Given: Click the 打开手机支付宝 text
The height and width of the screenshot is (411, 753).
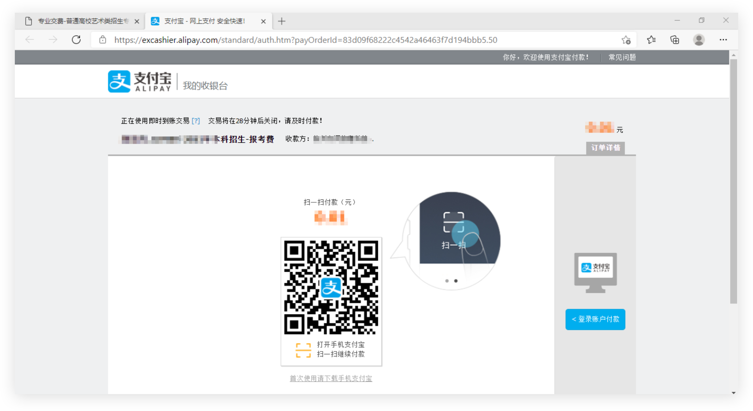Looking at the screenshot, I should [x=341, y=344].
